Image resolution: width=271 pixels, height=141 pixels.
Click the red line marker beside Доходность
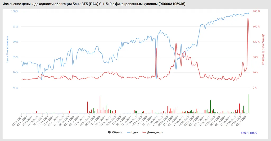(x=144, y=132)
